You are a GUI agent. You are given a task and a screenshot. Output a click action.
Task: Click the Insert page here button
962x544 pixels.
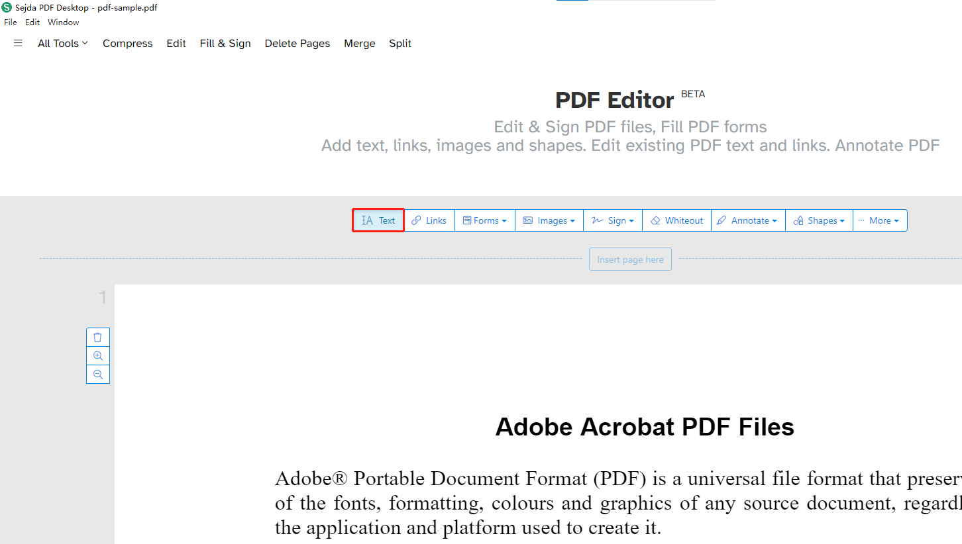tap(630, 259)
